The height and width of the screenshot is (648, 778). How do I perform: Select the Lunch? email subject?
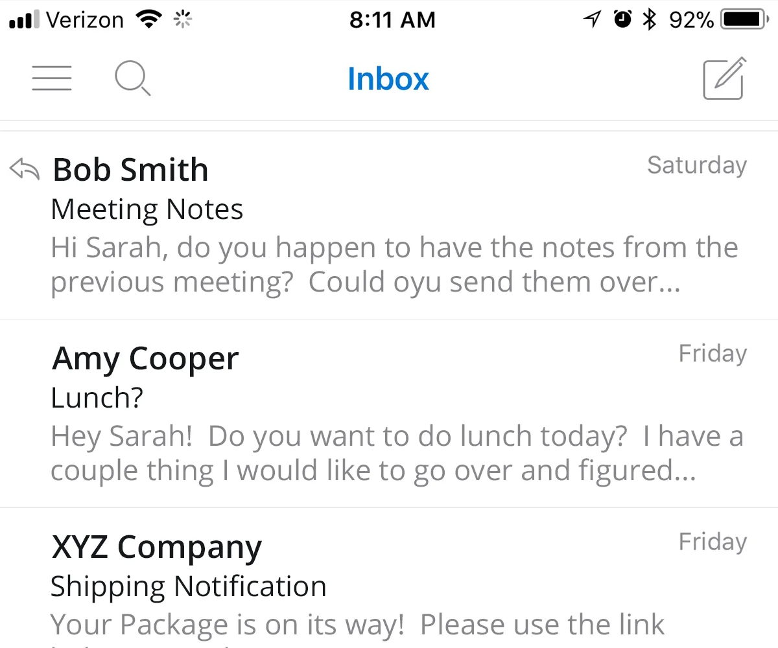[x=97, y=397]
